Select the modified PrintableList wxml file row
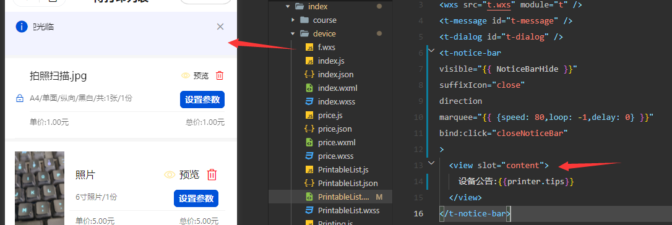Screen dimensions: 672x225 pyautogui.click(x=330, y=197)
